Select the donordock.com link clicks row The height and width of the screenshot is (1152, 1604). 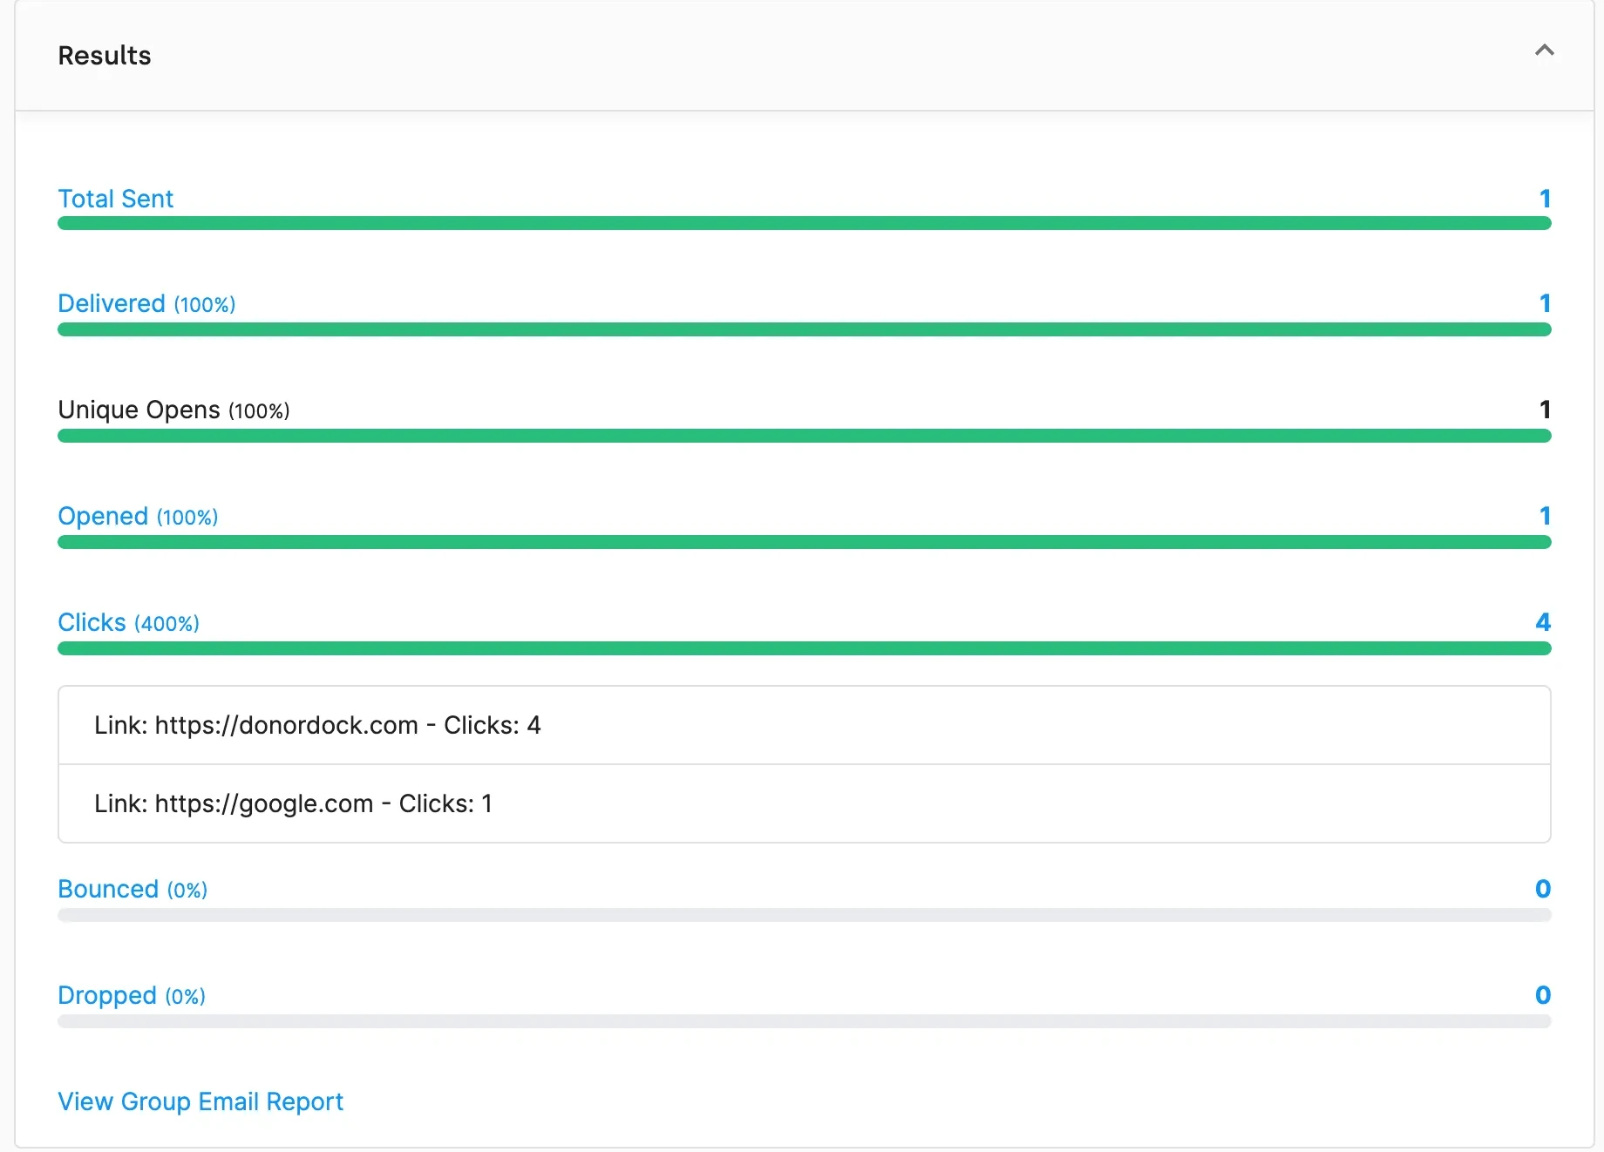point(804,725)
